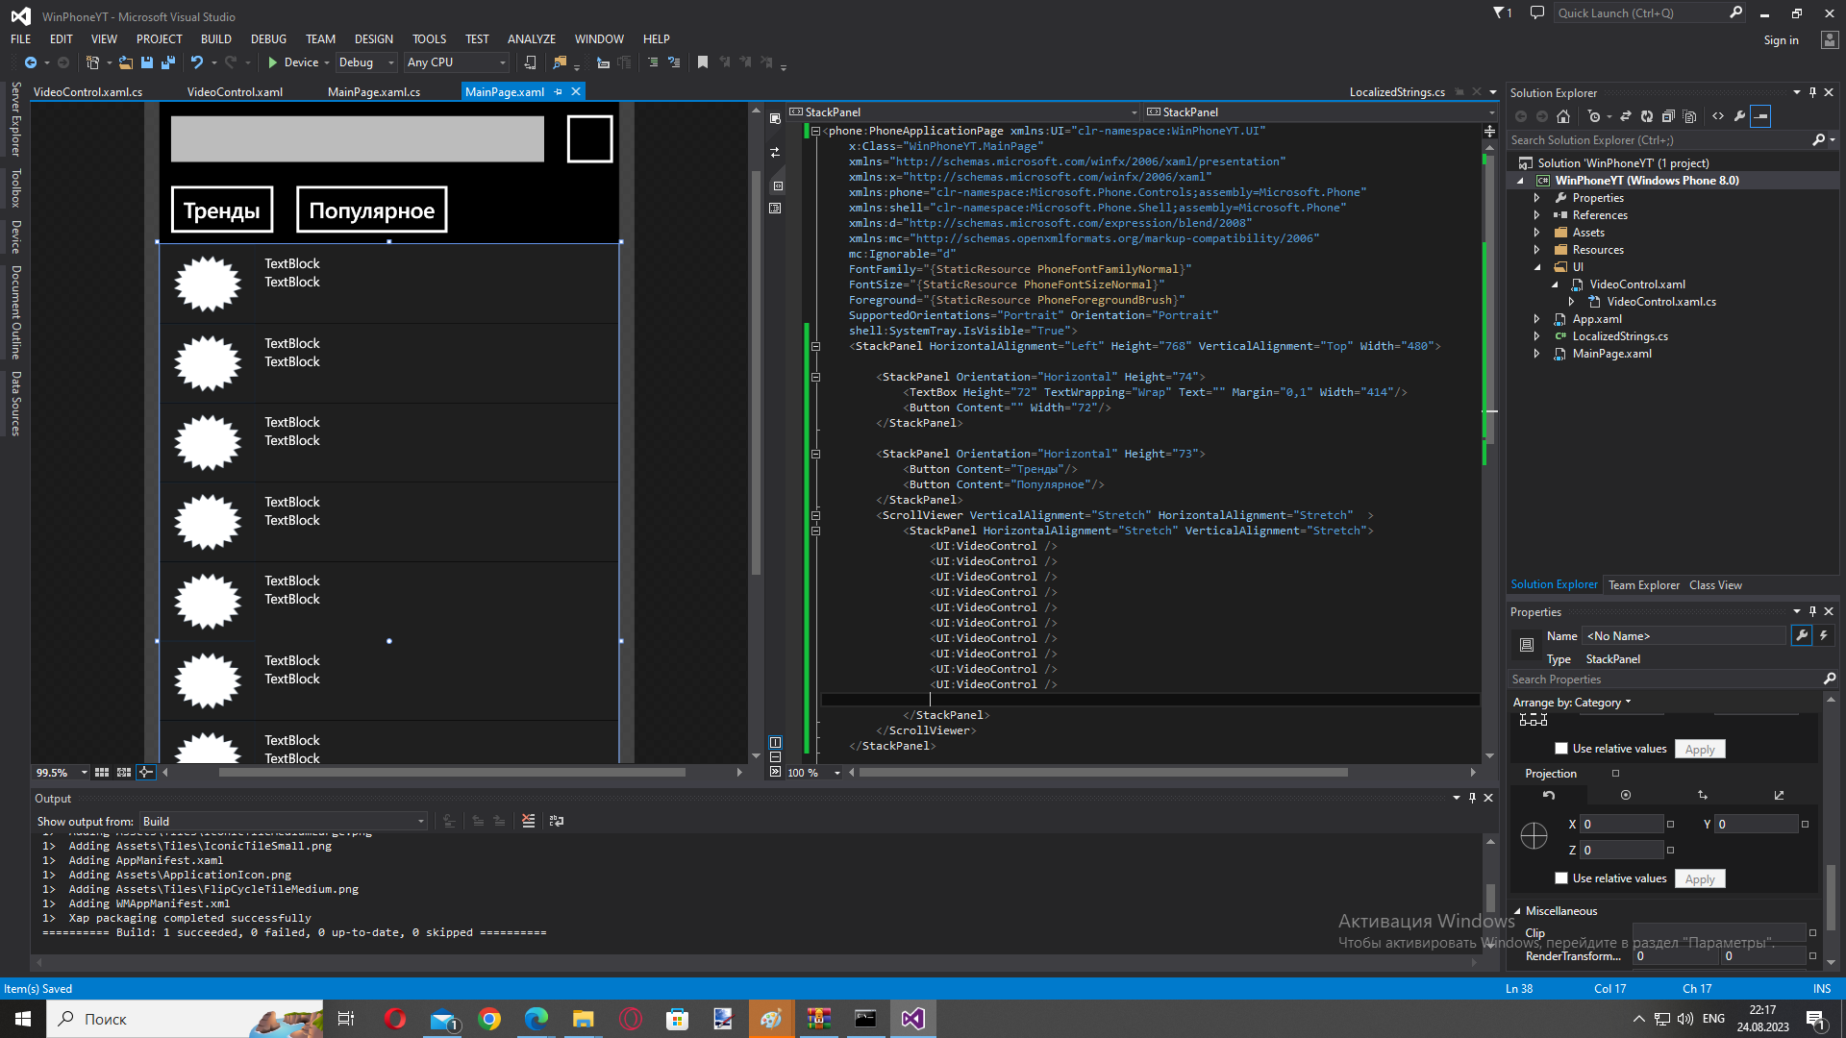The height and width of the screenshot is (1038, 1846).
Task: Click the property marker next to Y field
Action: tap(1805, 825)
